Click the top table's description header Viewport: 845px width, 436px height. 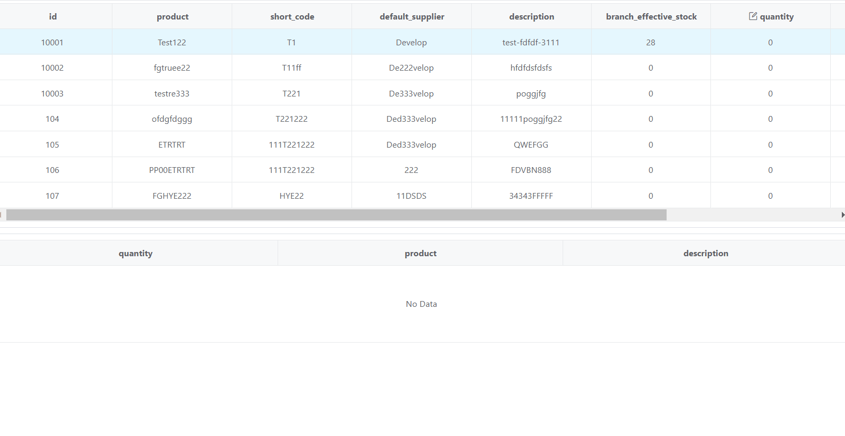click(531, 16)
